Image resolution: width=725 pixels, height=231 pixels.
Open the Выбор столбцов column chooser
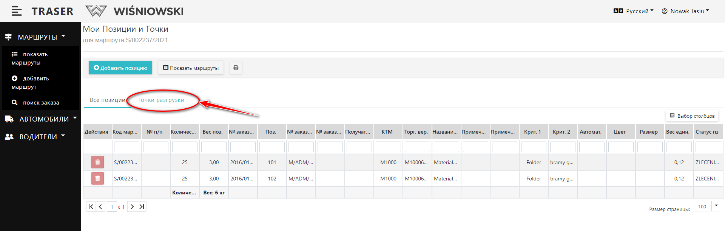point(692,116)
